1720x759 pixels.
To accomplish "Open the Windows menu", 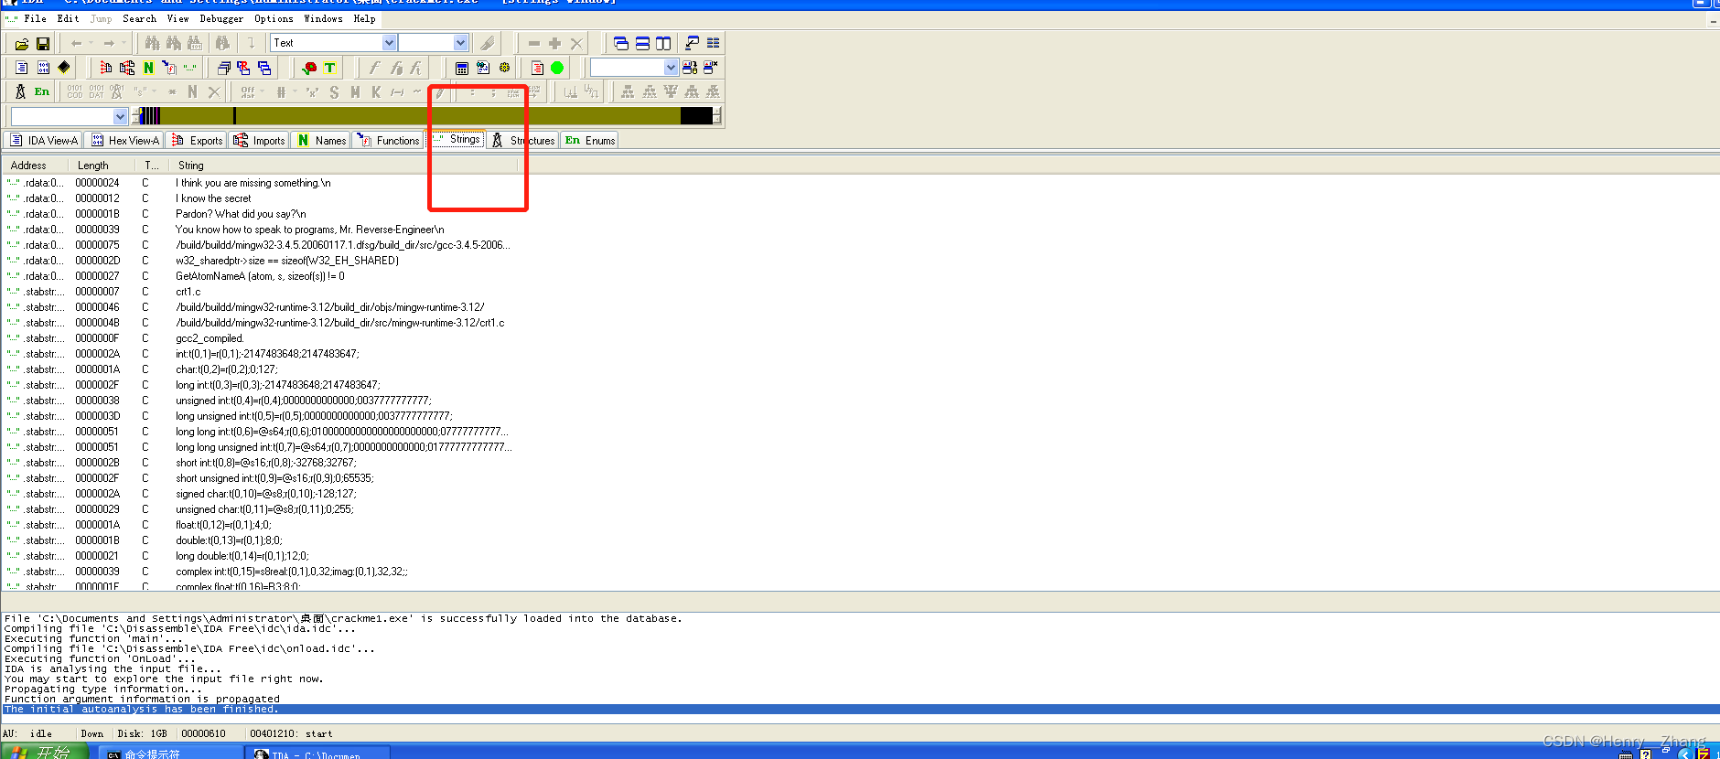I will pyautogui.click(x=323, y=18).
